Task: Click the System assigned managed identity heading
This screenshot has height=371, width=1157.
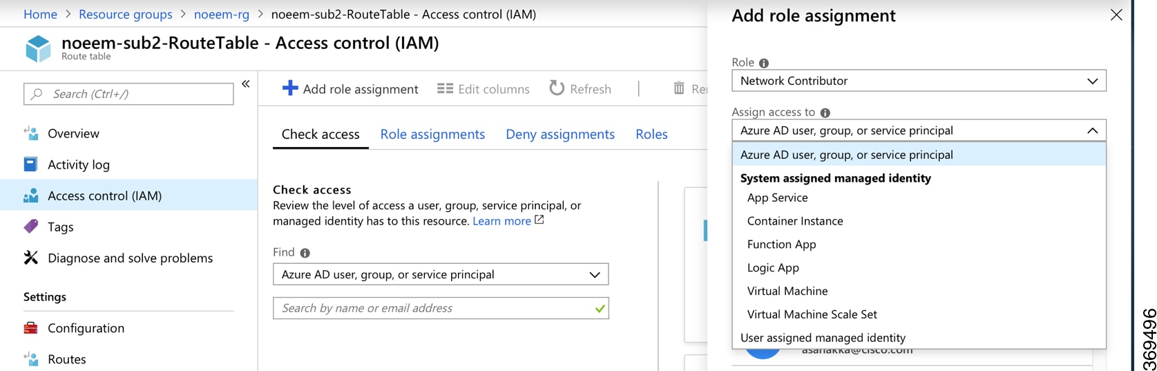Action: tap(835, 178)
